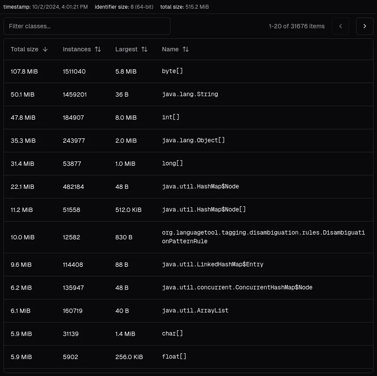Sort by Total size column header

point(25,50)
